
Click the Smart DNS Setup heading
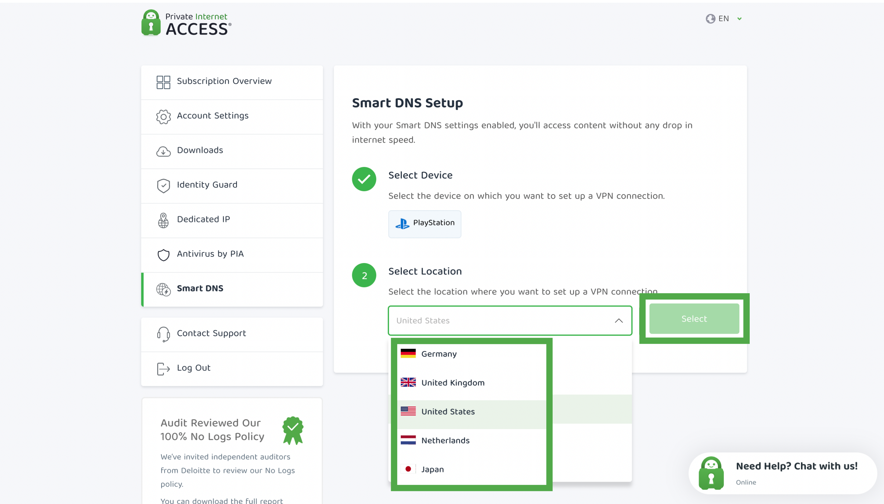click(x=407, y=103)
